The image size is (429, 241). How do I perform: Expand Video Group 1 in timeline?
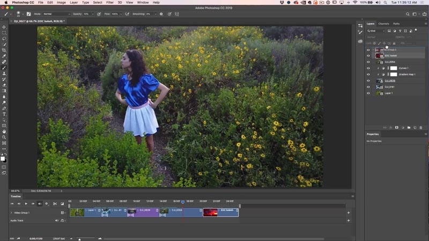(x=11, y=213)
